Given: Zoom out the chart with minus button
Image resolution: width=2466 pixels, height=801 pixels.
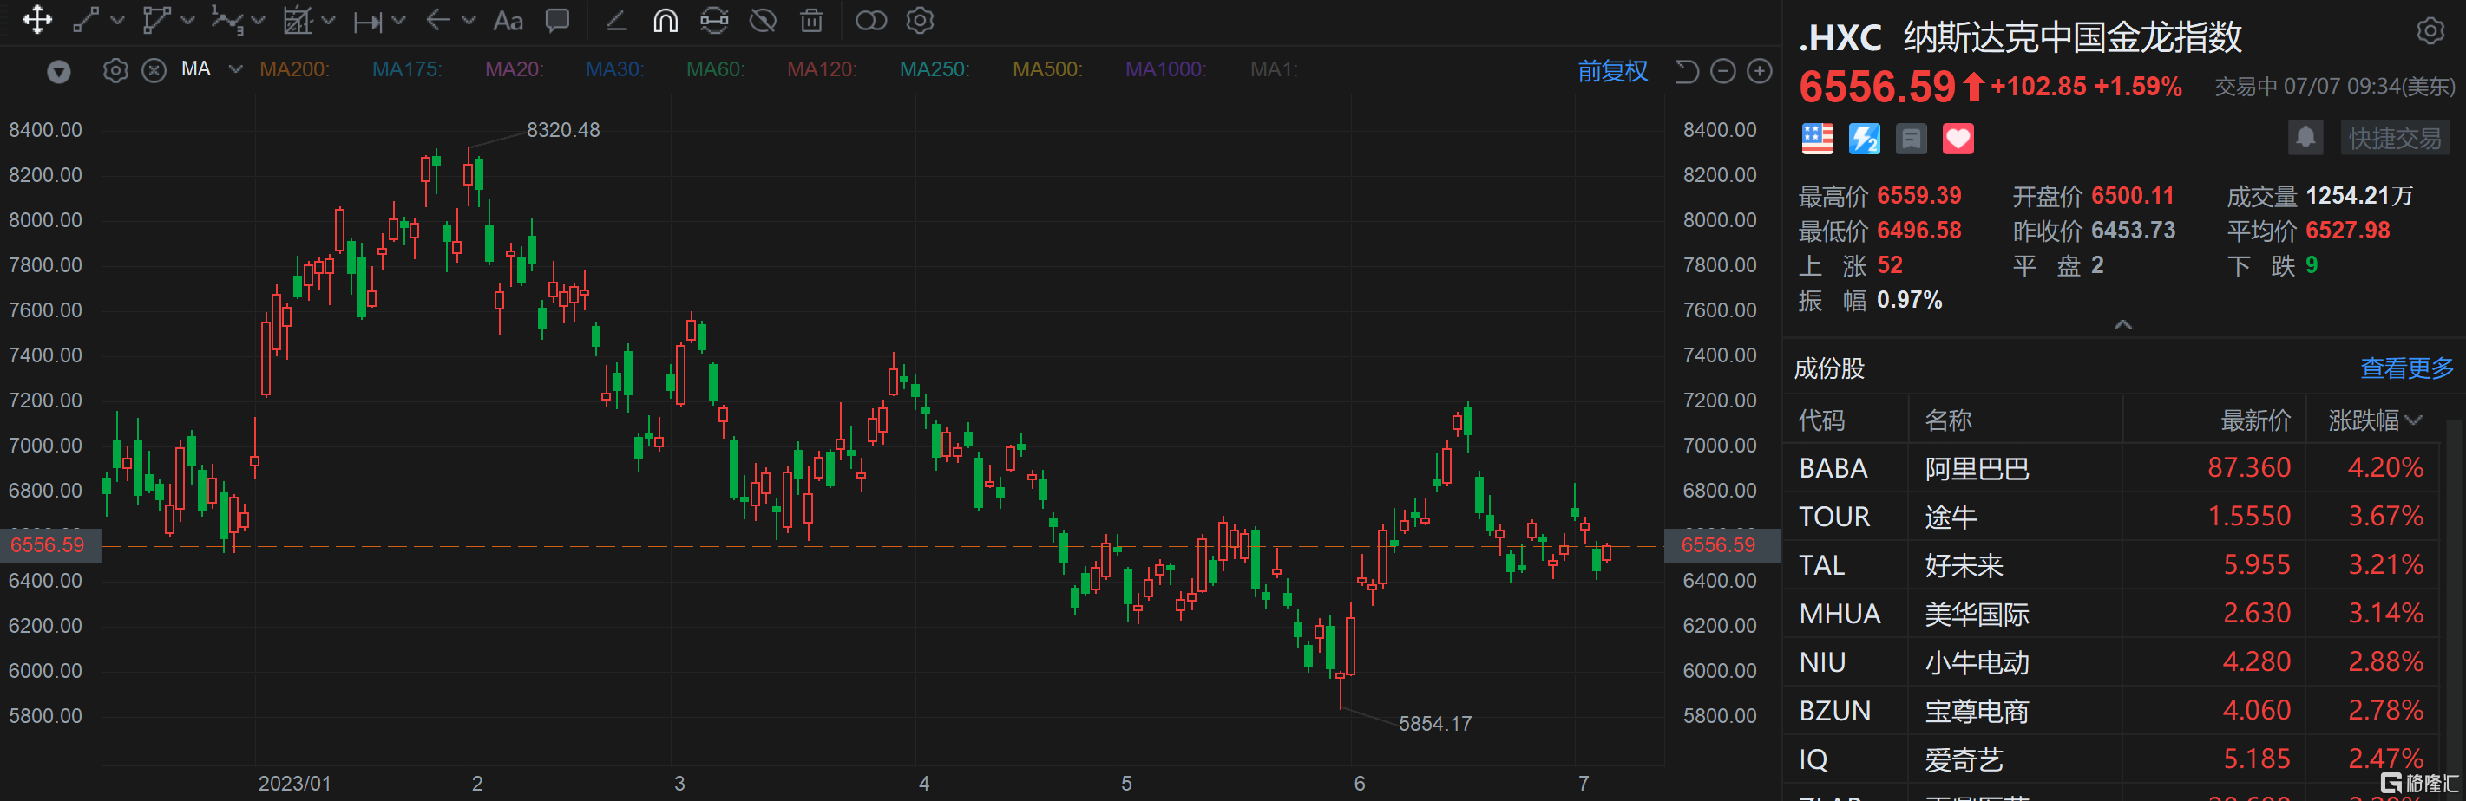Looking at the screenshot, I should [x=1723, y=72].
